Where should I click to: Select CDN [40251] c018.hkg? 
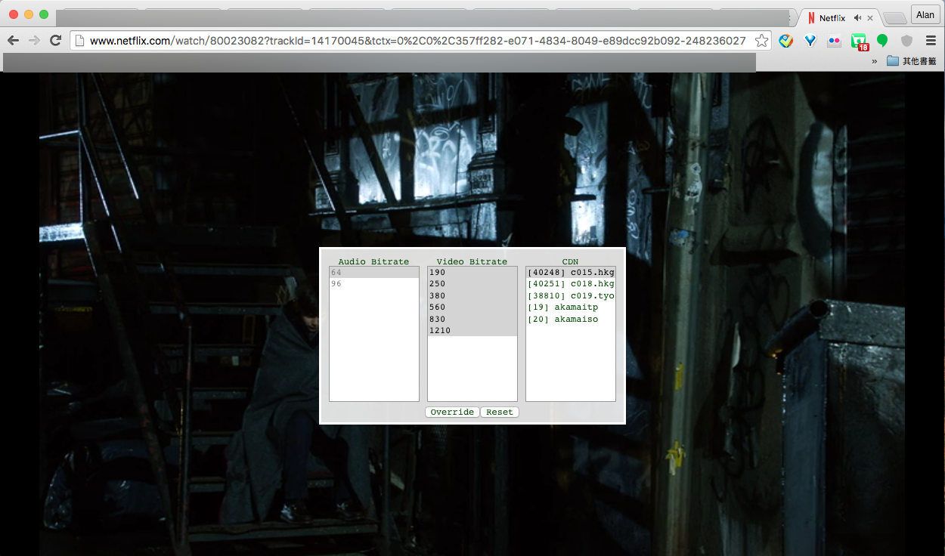click(x=571, y=284)
